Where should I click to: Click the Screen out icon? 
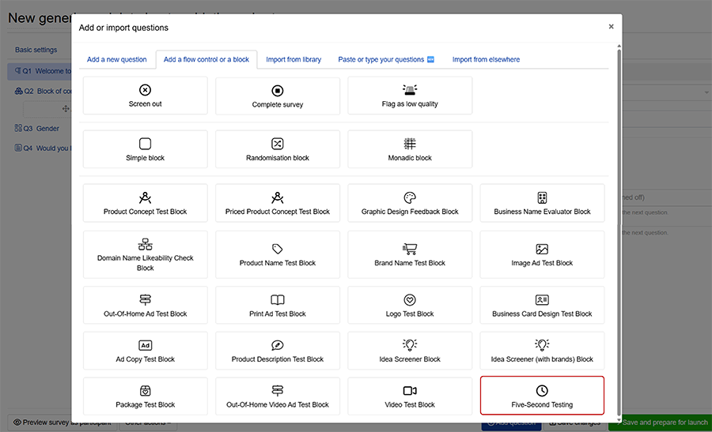pos(145,90)
